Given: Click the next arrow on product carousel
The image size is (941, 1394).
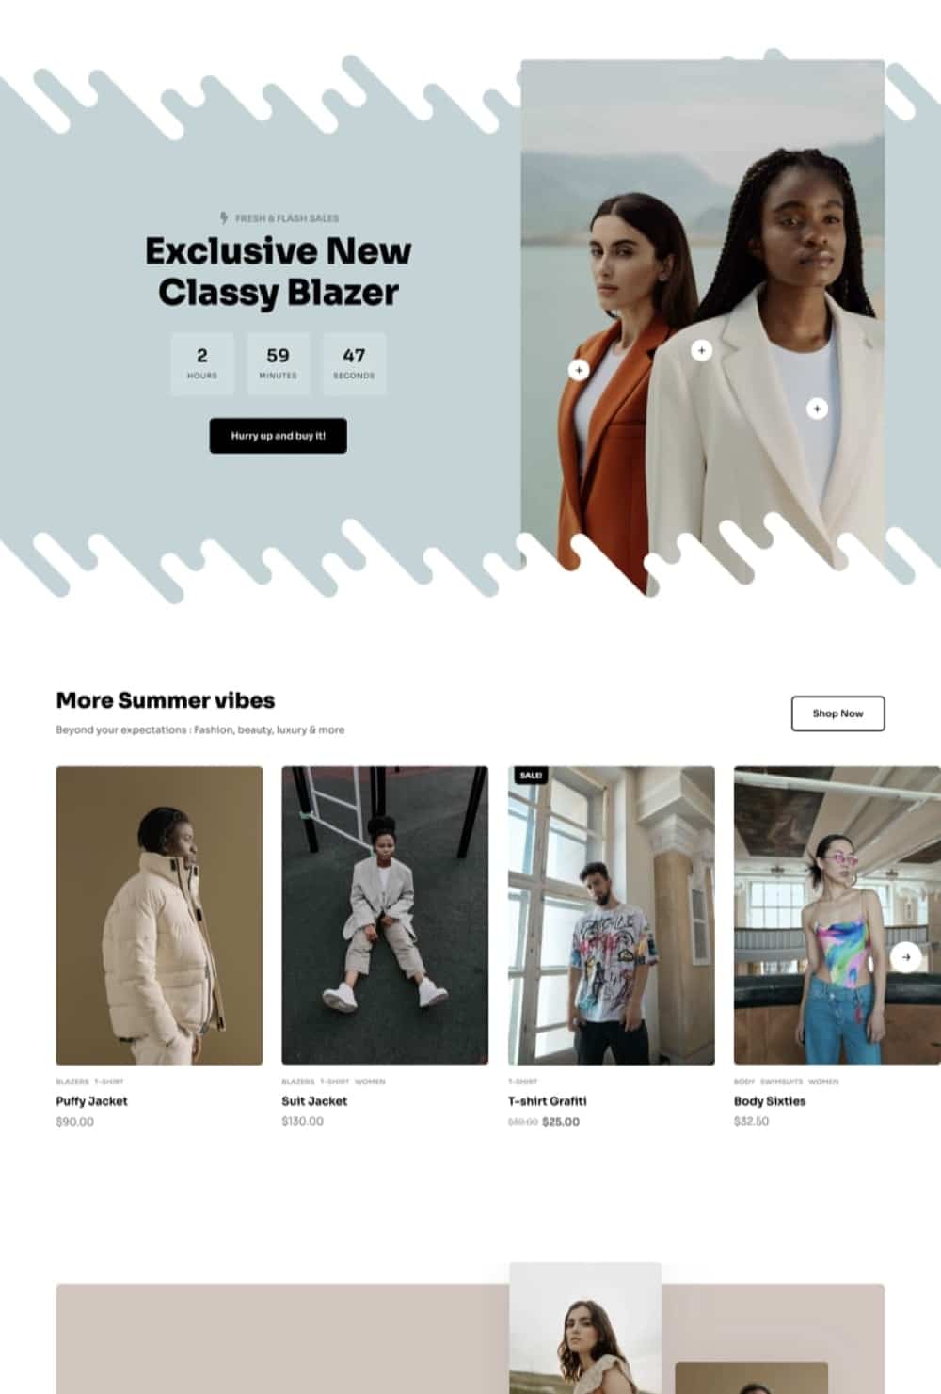Looking at the screenshot, I should click(x=906, y=957).
